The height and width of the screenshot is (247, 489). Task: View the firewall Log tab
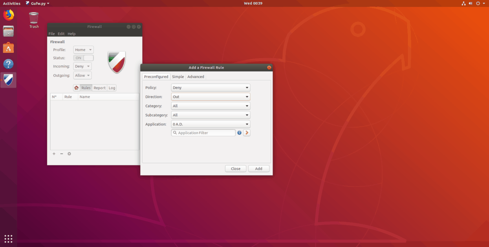coord(112,87)
